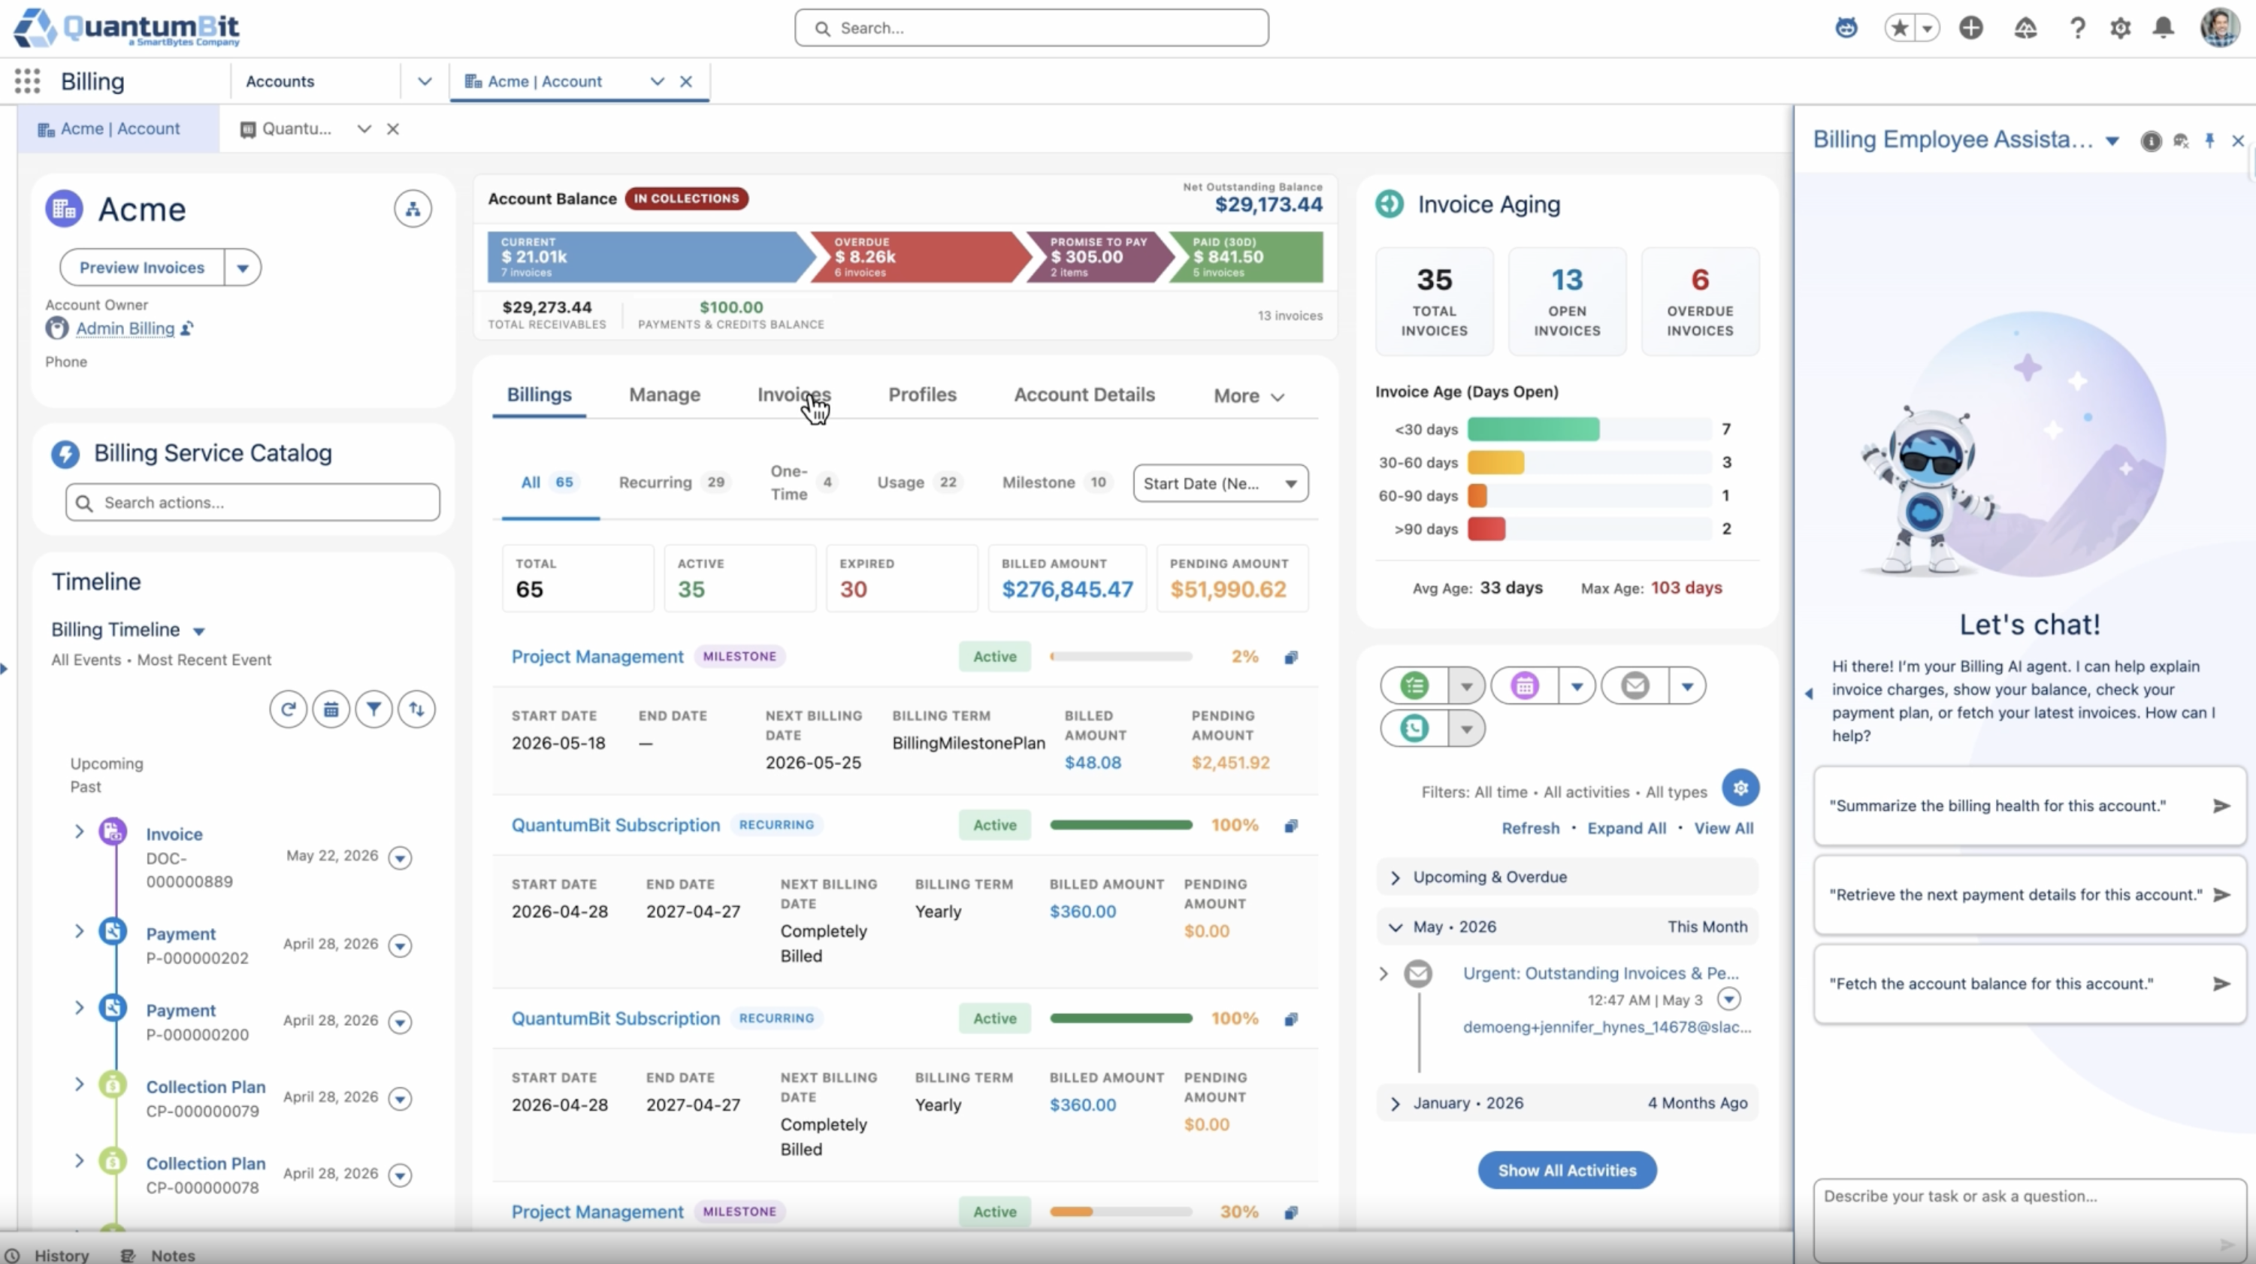Switch to the Invoices tab

click(x=794, y=395)
